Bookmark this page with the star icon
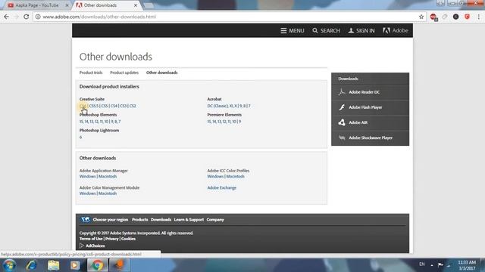Image resolution: width=485 pixels, height=272 pixels. pos(421,17)
